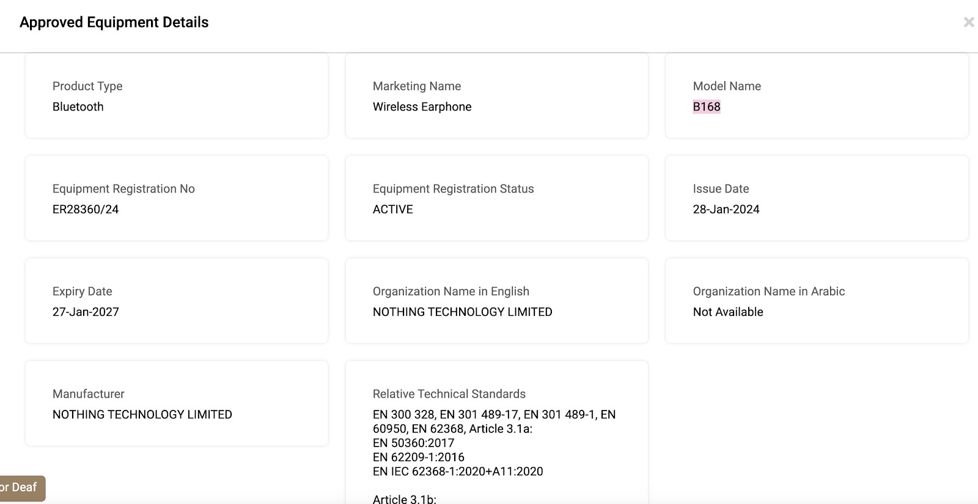
Task: Close the Approved Equipment Details dialog
Action: tap(968, 23)
